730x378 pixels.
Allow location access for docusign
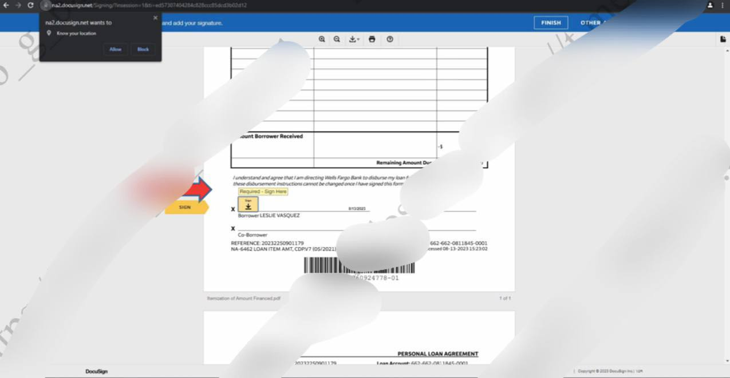click(116, 49)
